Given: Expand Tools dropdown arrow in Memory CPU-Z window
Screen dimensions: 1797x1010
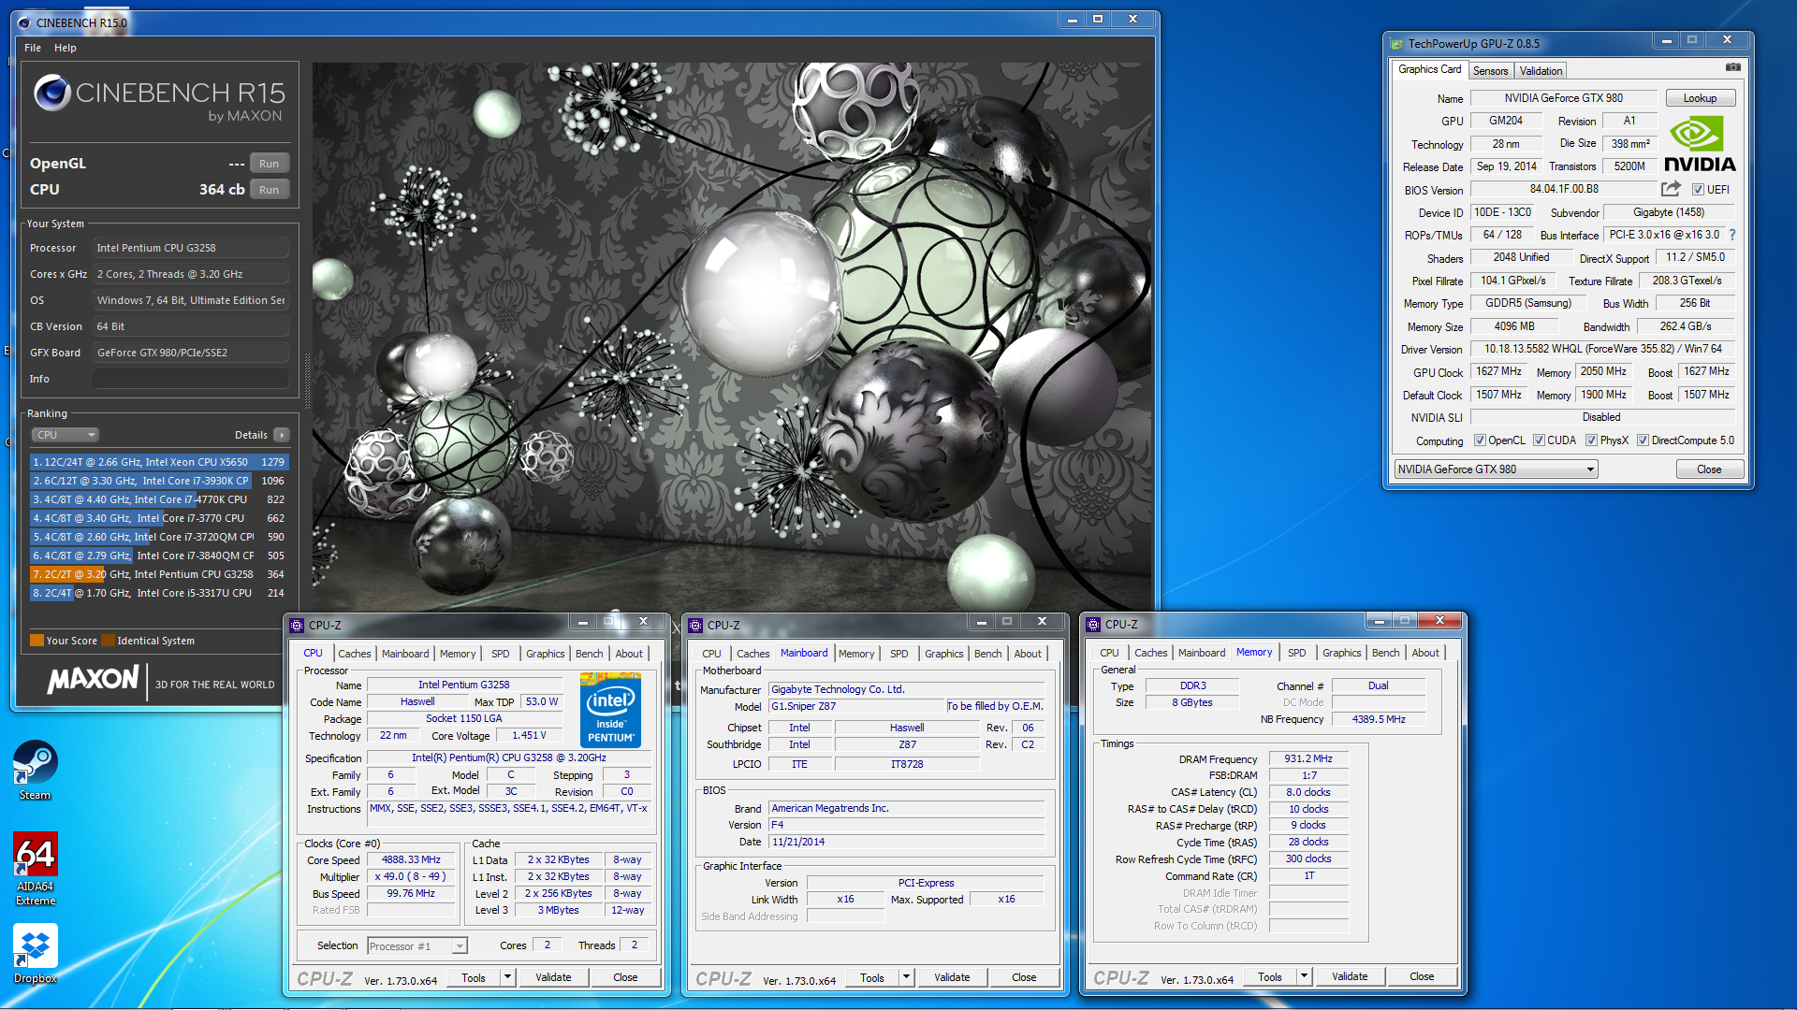Looking at the screenshot, I should tap(1304, 976).
